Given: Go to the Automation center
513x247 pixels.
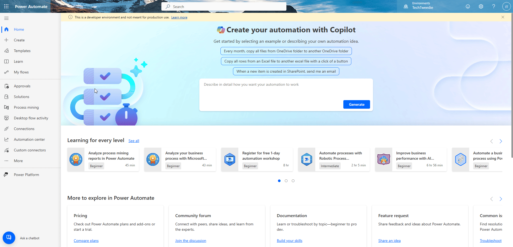Looking at the screenshot, I should 29,139.
